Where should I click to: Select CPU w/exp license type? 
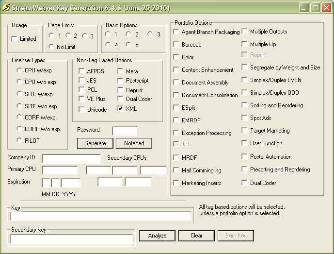(x=19, y=70)
